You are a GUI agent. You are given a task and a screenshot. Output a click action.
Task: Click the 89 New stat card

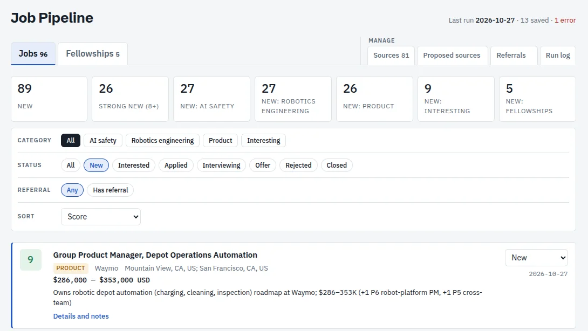(x=49, y=99)
